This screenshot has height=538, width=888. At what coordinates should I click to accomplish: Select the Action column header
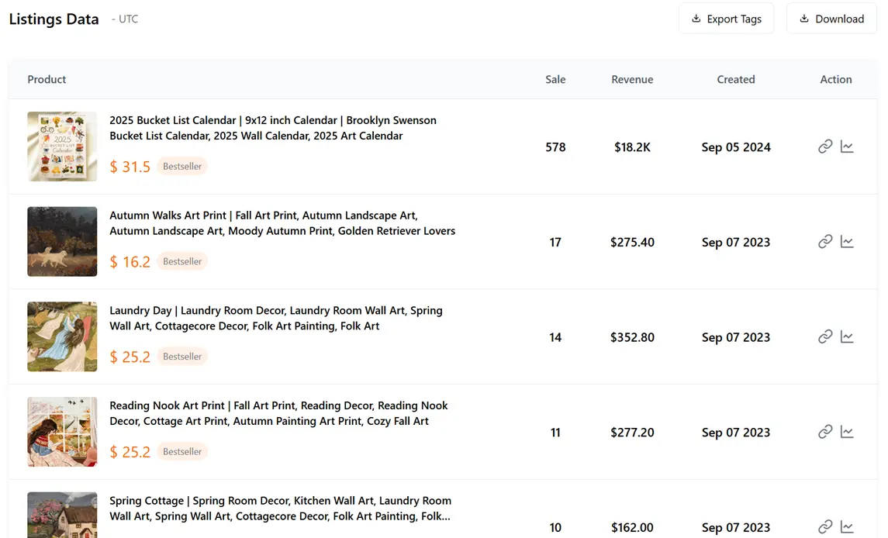point(836,79)
